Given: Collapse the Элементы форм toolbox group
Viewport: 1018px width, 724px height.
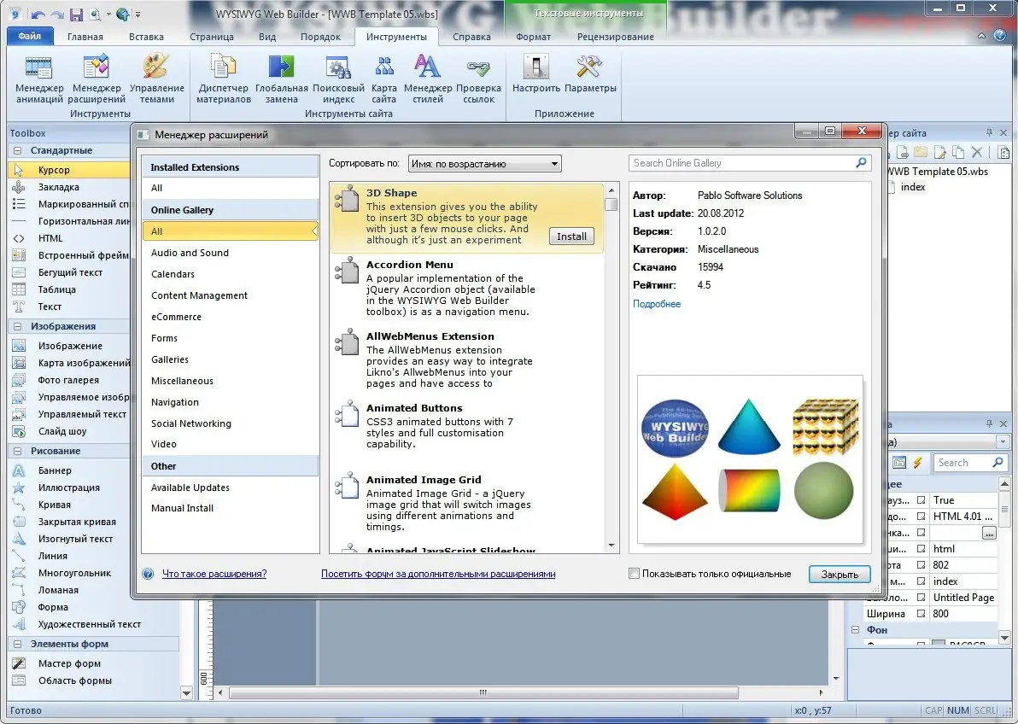Looking at the screenshot, I should 18,644.
